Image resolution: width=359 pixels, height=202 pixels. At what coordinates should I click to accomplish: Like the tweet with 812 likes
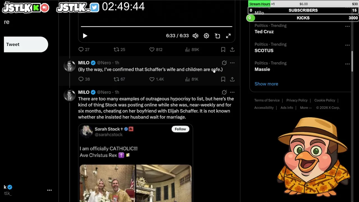[x=156, y=50]
